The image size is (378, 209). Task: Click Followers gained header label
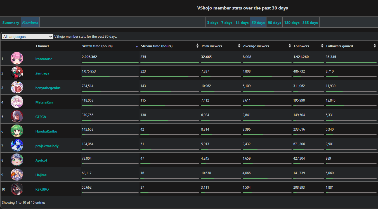pos(339,46)
